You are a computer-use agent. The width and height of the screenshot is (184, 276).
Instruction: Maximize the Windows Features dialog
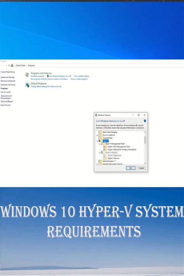tap(139, 115)
